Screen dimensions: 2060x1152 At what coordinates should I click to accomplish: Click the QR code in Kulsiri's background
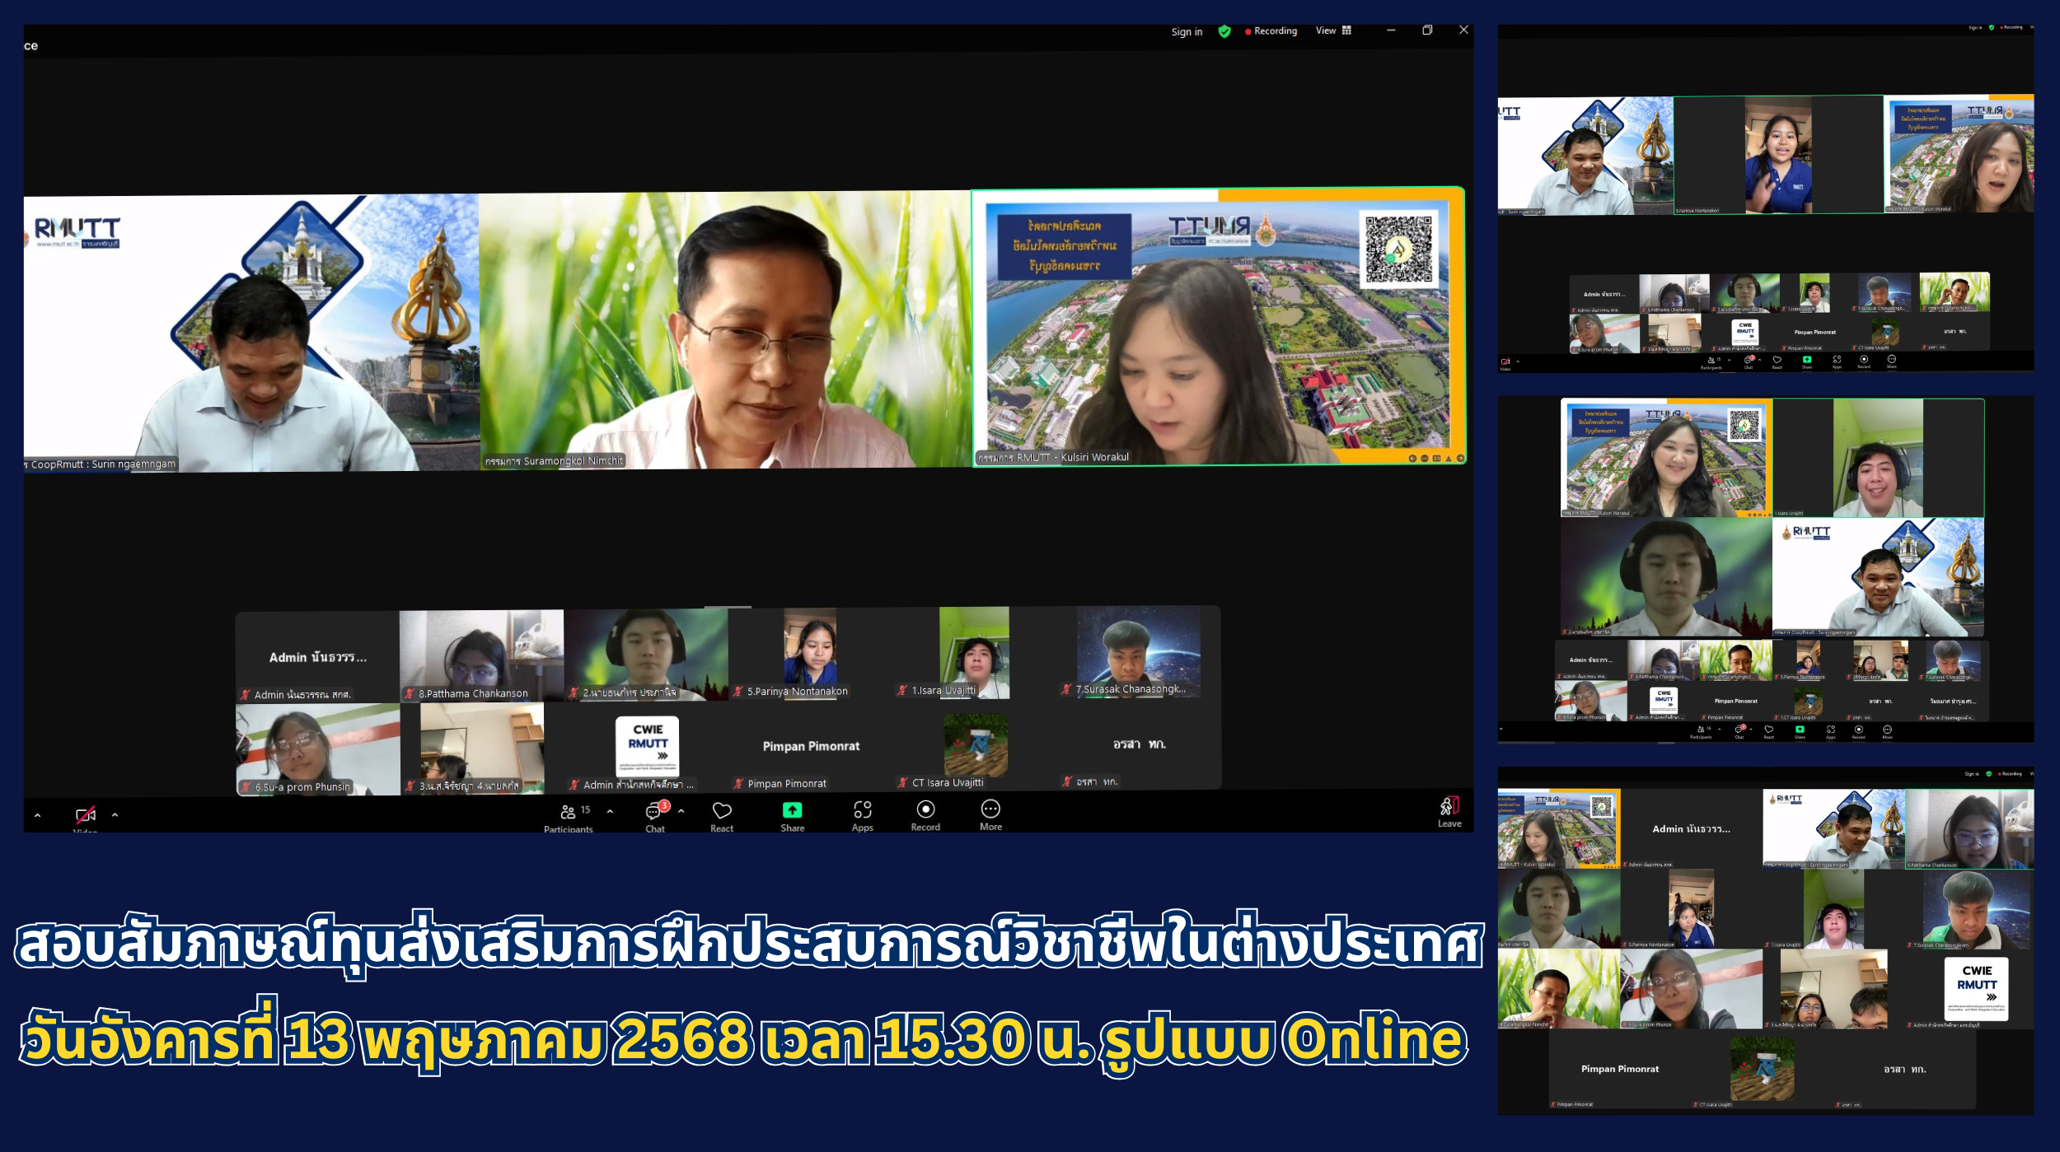click(x=1399, y=250)
